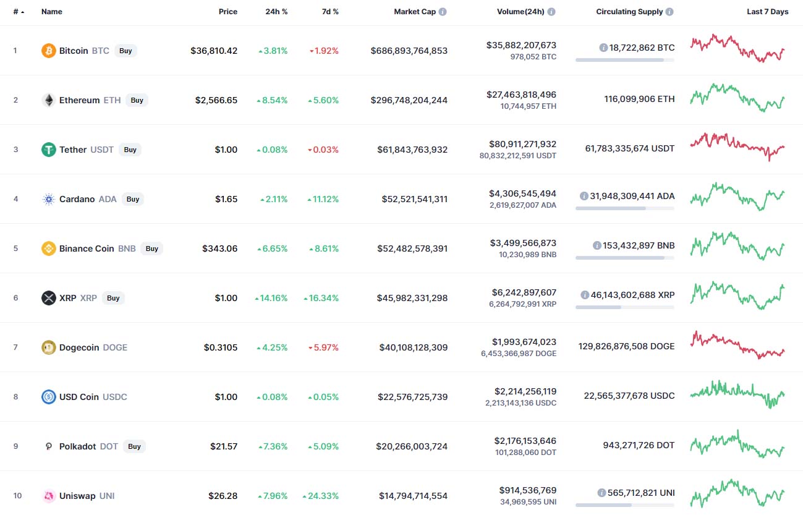The image size is (803, 515).
Task: Click XRP 24h change 14.16%
Action: (271, 298)
